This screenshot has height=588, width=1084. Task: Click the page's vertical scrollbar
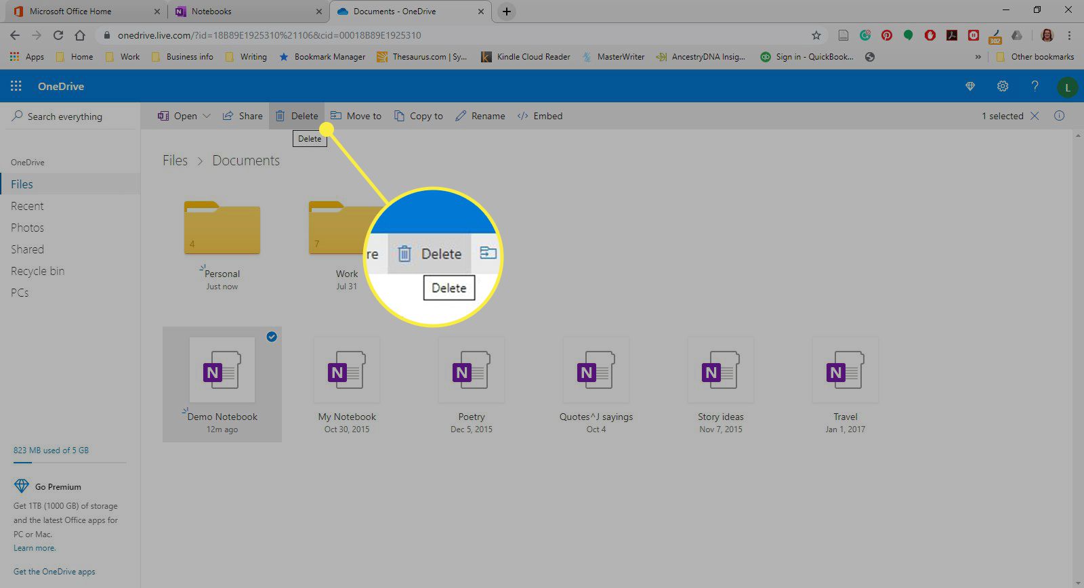(1078, 359)
